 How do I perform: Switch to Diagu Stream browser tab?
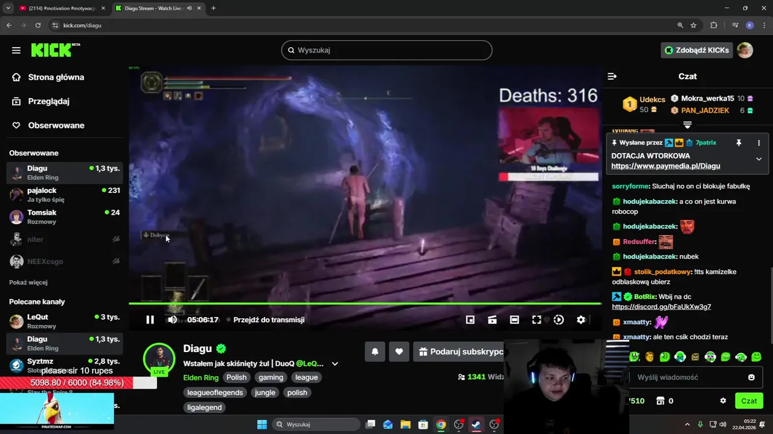coord(157,8)
